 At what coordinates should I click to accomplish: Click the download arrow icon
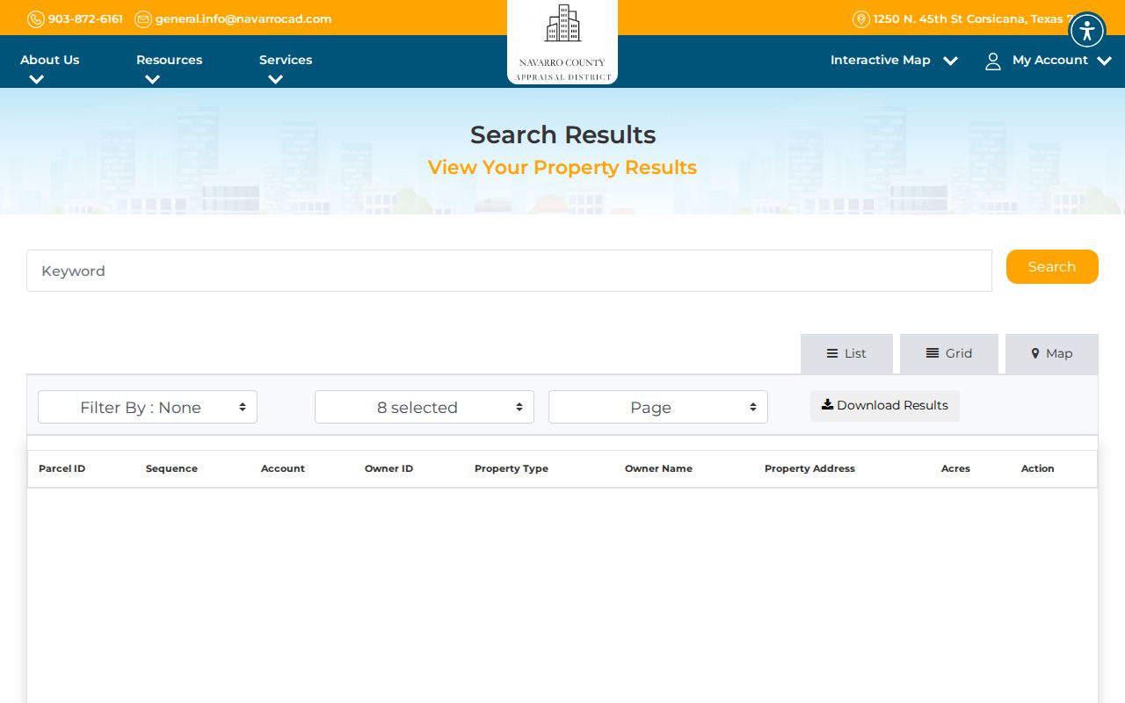[x=827, y=405]
